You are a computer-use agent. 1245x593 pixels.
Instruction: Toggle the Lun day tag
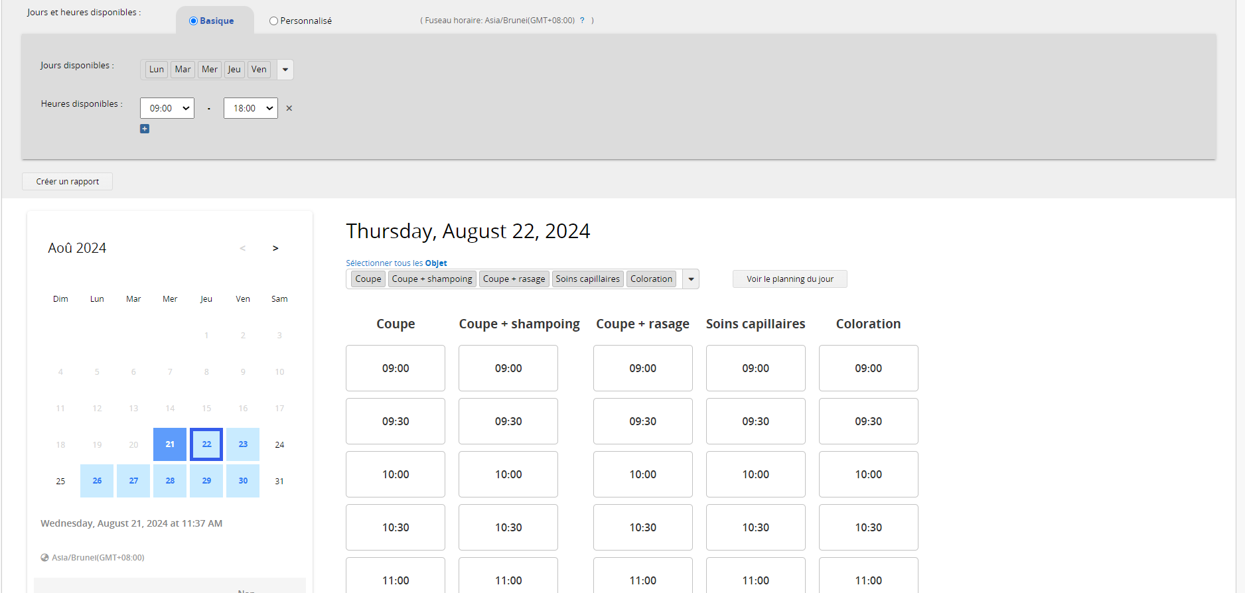tap(156, 70)
